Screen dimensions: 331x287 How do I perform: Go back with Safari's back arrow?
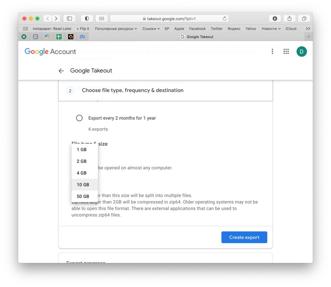48,18
